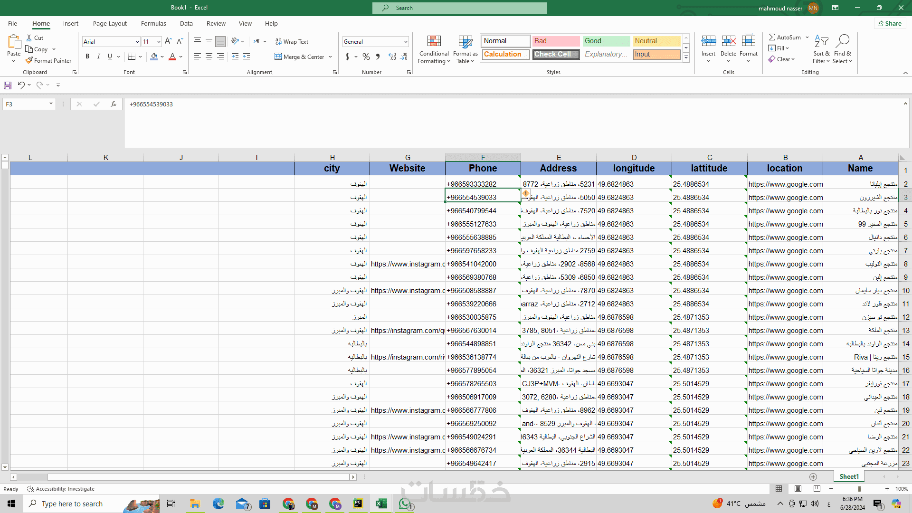Screen dimensions: 912x513
Task: Open the Formulas ribbon tab
Action: pyautogui.click(x=153, y=23)
